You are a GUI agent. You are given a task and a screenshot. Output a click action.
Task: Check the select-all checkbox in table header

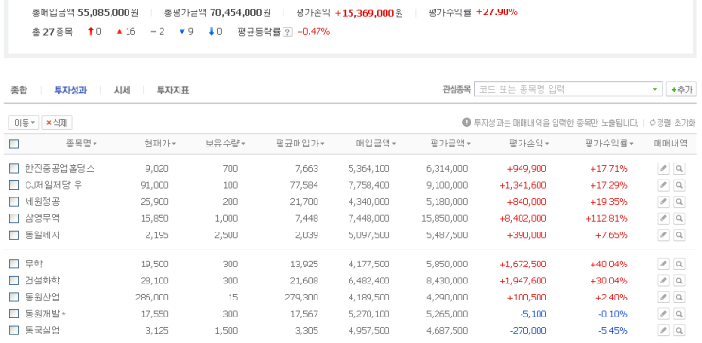14,144
